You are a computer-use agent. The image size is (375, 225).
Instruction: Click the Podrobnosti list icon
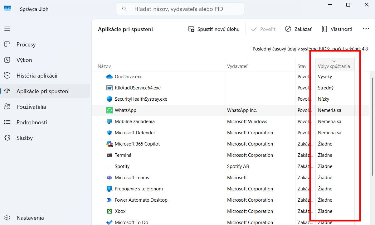tap(7, 122)
